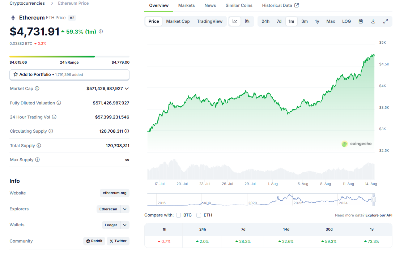Go to Cryptocurrencies breadcrumb
The image size is (404, 253).
click(27, 3)
